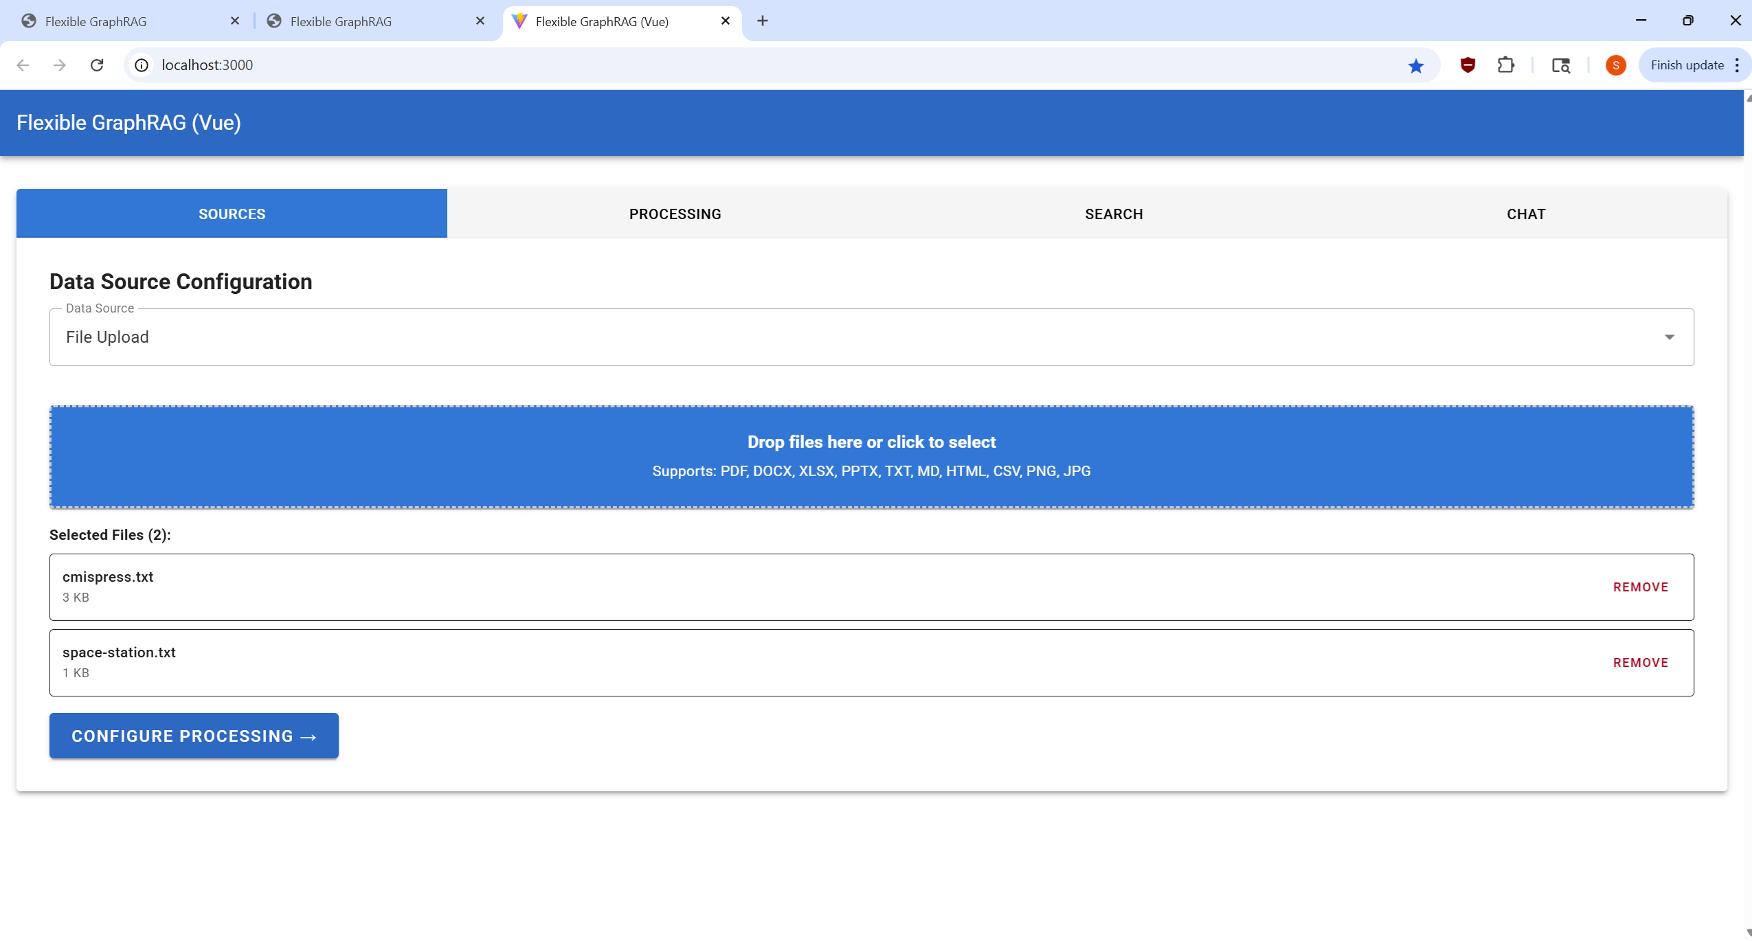The height and width of the screenshot is (941, 1752).
Task: Go to the Chat tab
Action: click(x=1525, y=214)
